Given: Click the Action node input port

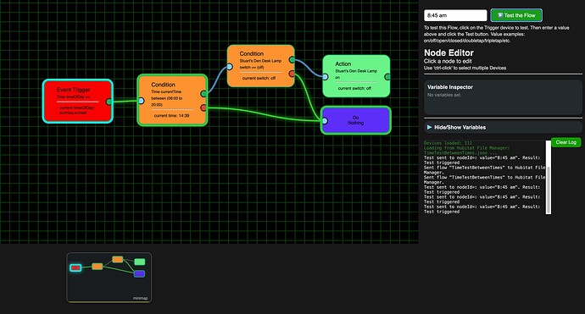Looking at the screenshot, I should click(326, 77).
